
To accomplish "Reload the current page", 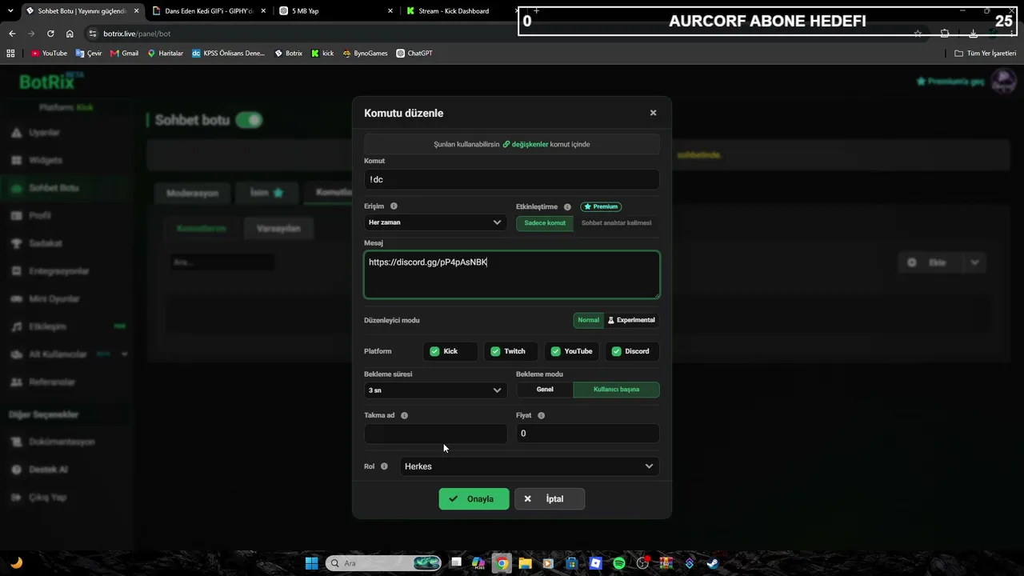I will 50,34.
